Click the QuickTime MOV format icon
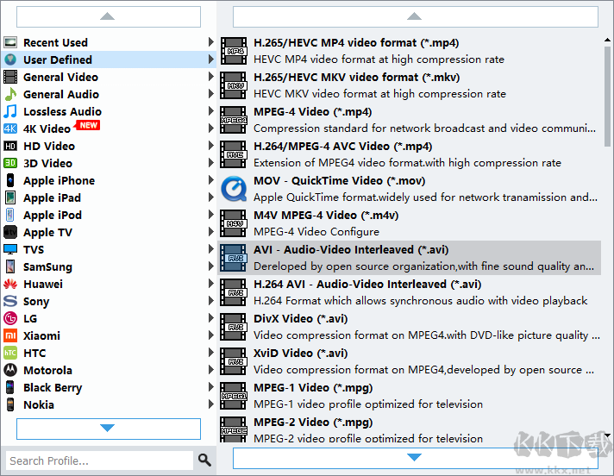The image size is (614, 476). pyautogui.click(x=233, y=189)
